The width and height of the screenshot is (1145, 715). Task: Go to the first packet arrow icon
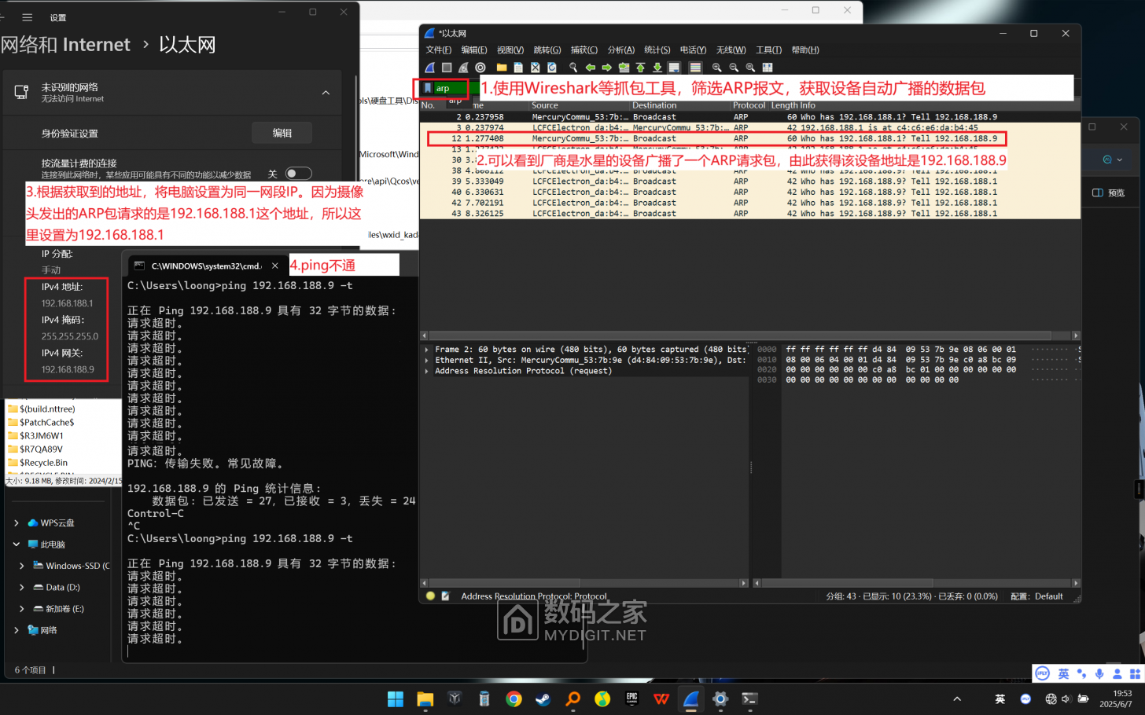coord(640,68)
